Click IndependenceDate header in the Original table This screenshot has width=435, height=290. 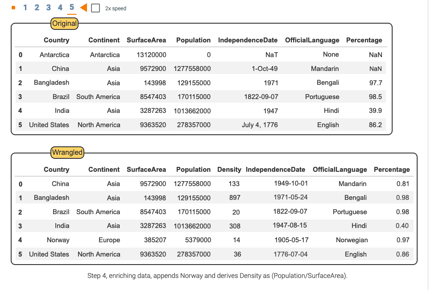248,40
